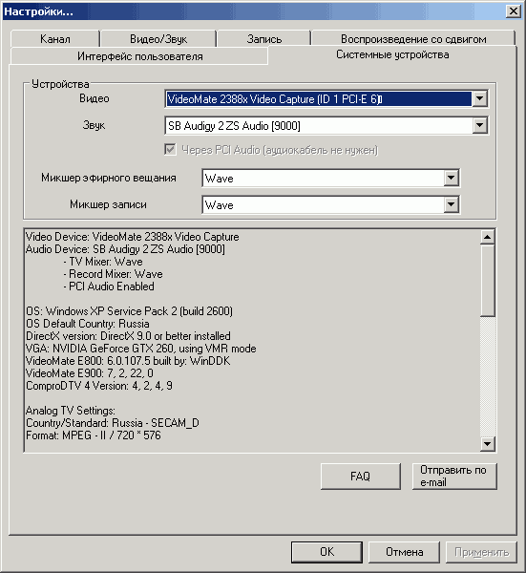Click scroll up arrow in info box

tap(487, 237)
